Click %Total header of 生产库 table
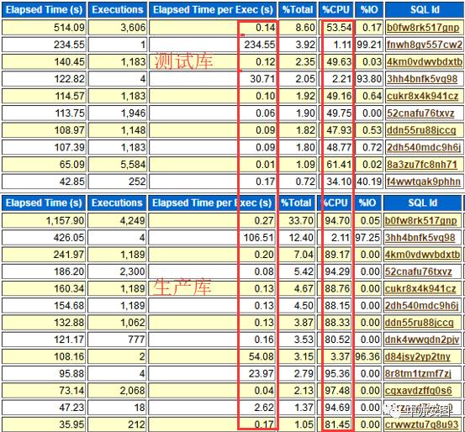465x432 pixels. coord(296,203)
